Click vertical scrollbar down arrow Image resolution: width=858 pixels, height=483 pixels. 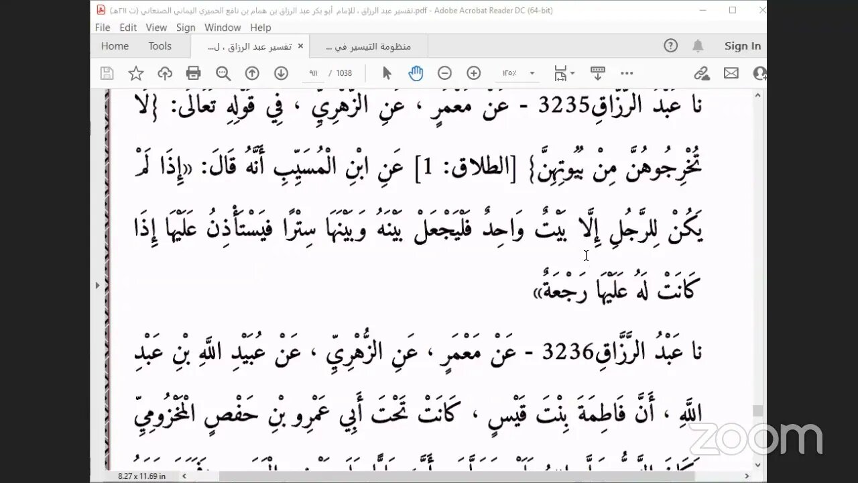757,464
